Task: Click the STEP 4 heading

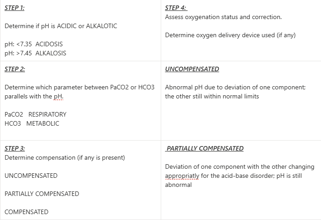Action: pos(176,8)
